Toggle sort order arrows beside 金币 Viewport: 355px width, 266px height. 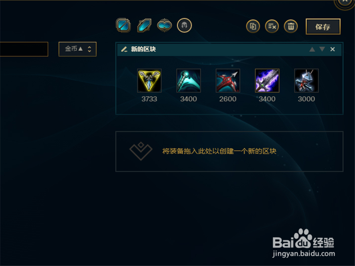pyautogui.click(x=90, y=49)
